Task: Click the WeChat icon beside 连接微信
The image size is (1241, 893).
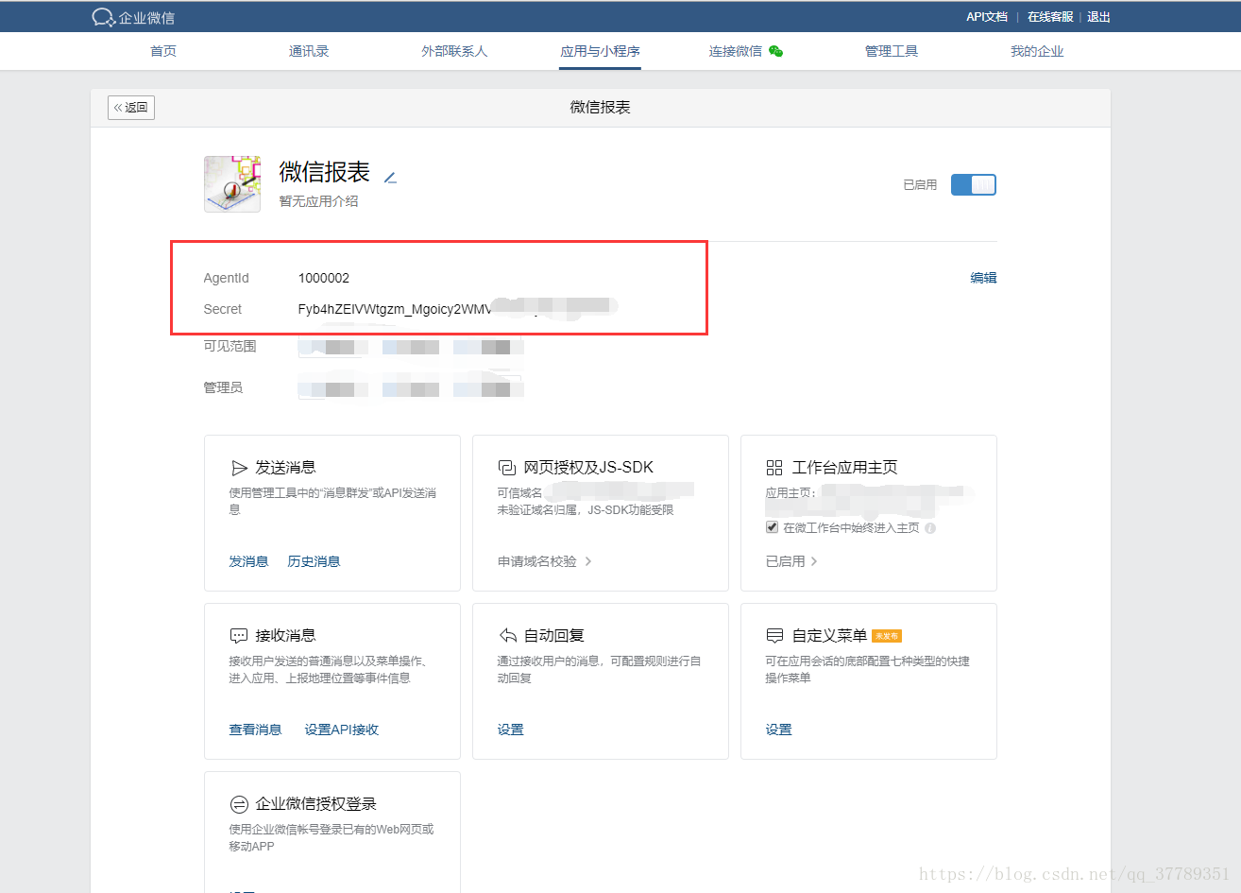Action: [775, 51]
